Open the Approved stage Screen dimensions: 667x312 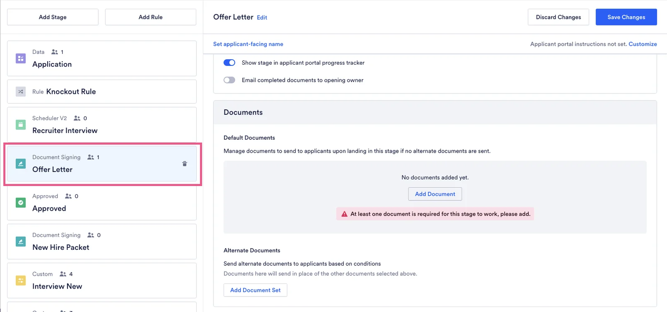point(102,203)
